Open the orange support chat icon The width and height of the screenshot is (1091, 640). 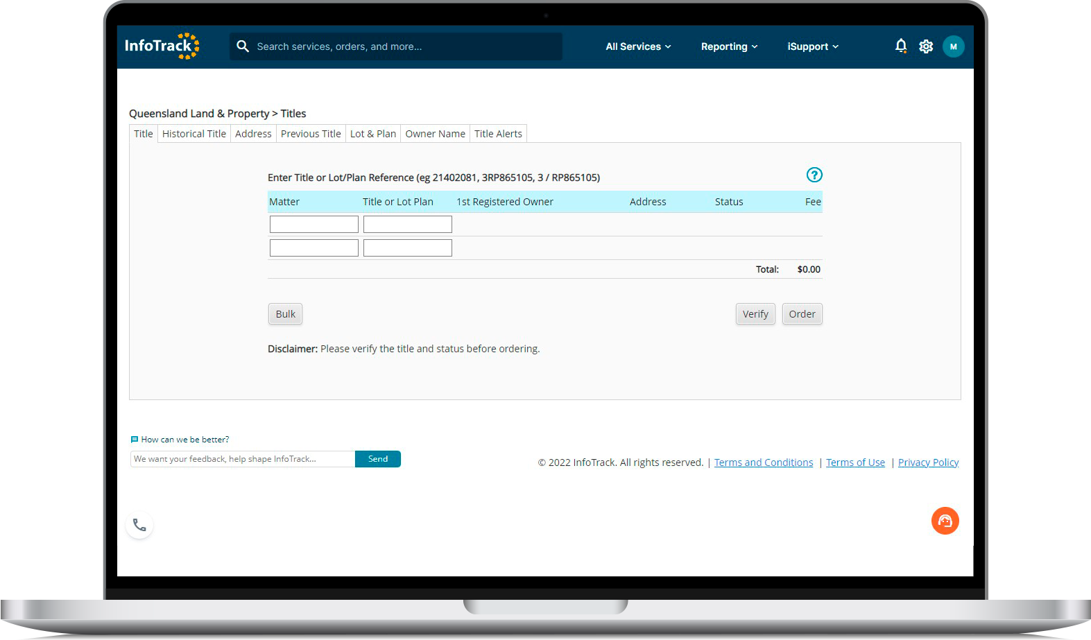(x=945, y=521)
